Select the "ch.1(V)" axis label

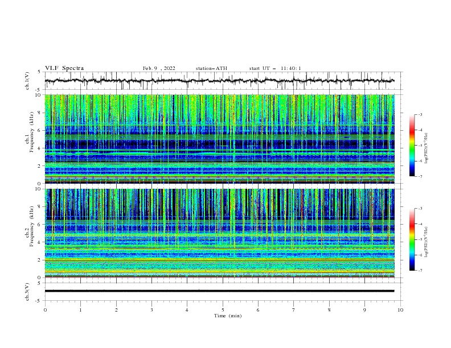click(27, 81)
